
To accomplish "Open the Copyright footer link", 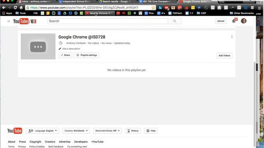I will pyautogui.click(x=35, y=142).
